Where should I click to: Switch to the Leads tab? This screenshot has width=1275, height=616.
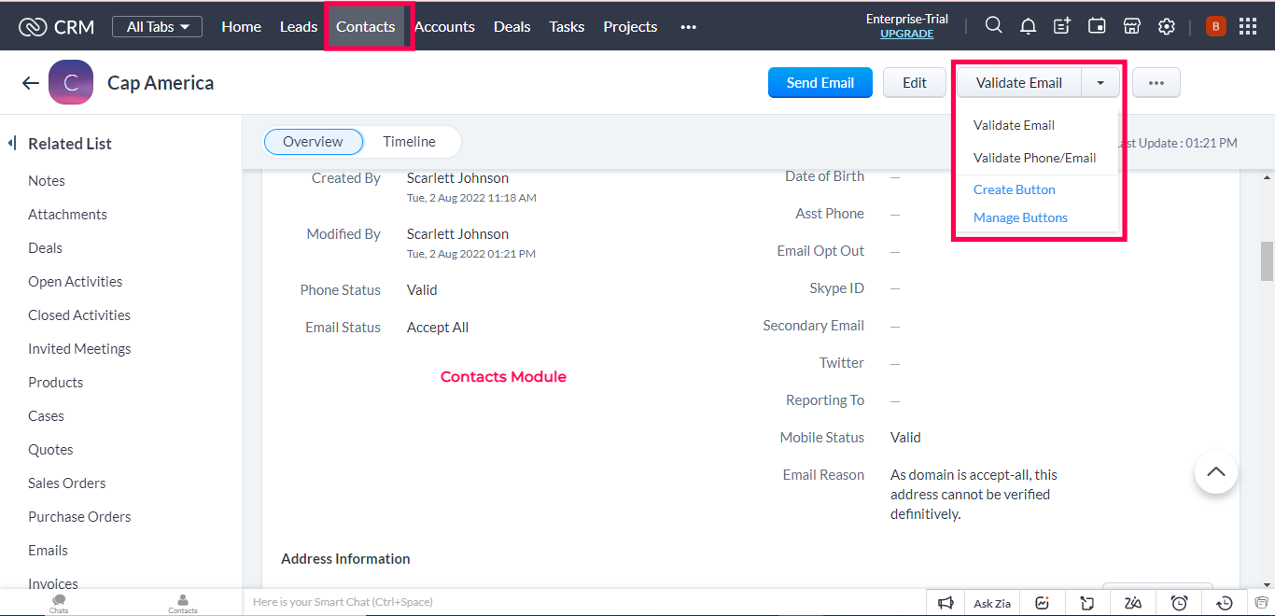pos(299,27)
